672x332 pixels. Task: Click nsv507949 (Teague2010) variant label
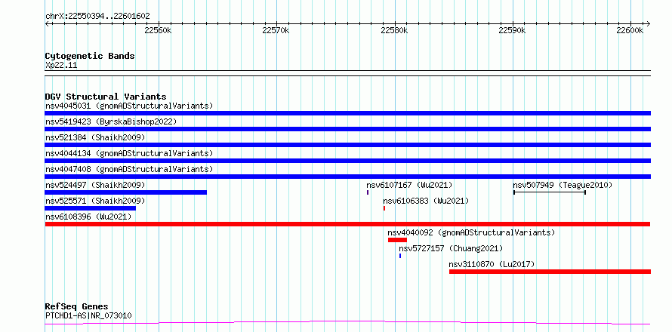pyautogui.click(x=563, y=185)
